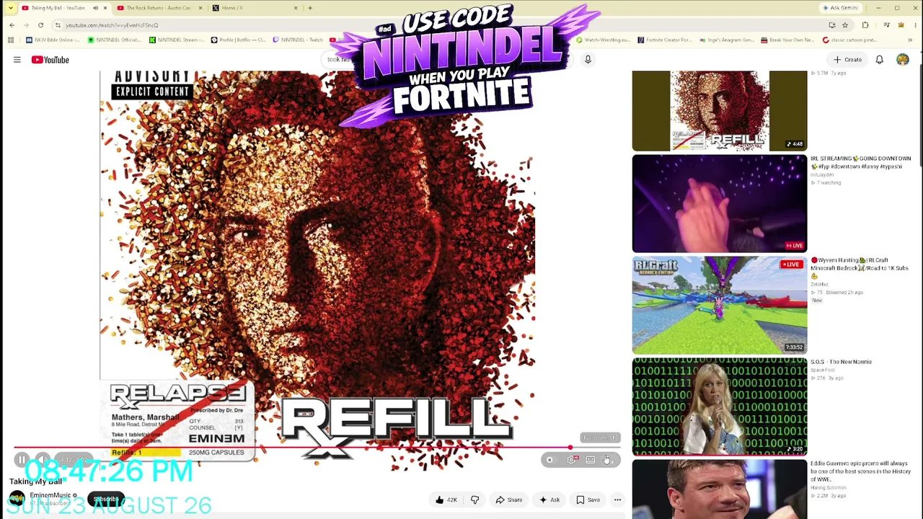923x519 pixels.
Task: Save the video to a playlist
Action: [588, 500]
